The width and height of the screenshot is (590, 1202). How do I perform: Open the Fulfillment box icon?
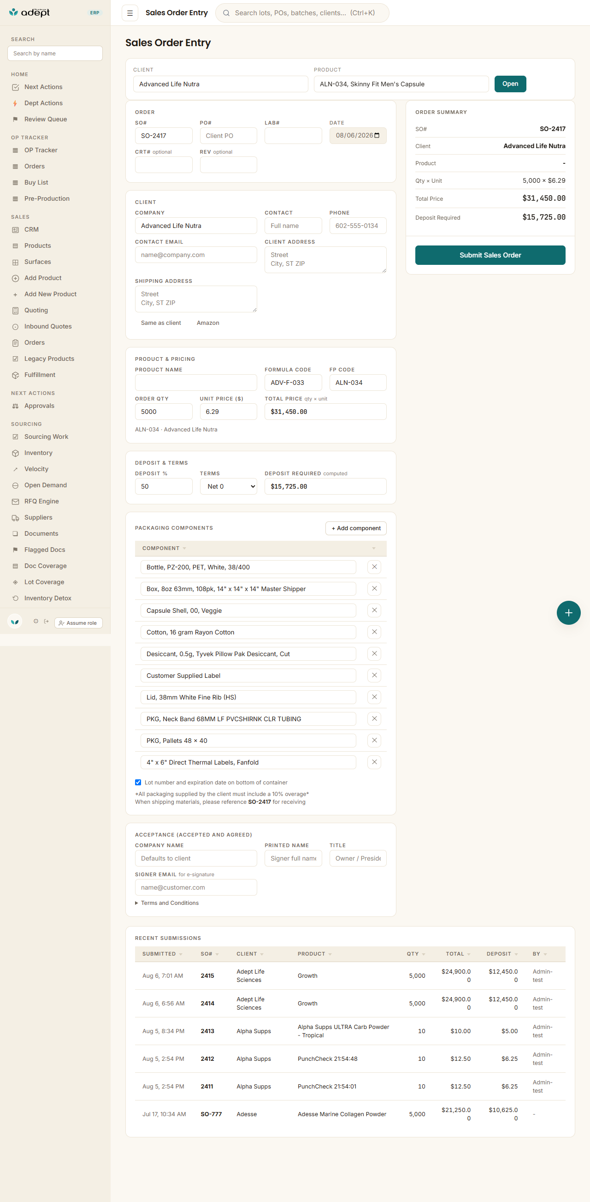point(15,375)
